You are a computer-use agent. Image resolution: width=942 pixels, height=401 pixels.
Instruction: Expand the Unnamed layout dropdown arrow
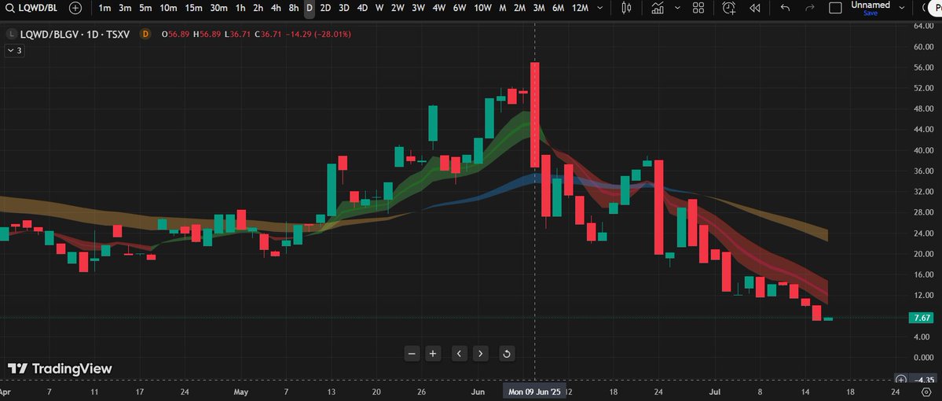point(901,8)
